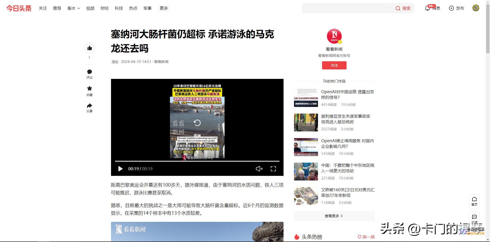Open article about 中东地区 浩劫

(x=348, y=168)
